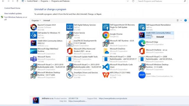Click the Microsoft Windows Desktop Runtime 3.1.3 icon
The width and height of the screenshot is (189, 106).
(x=142, y=67)
